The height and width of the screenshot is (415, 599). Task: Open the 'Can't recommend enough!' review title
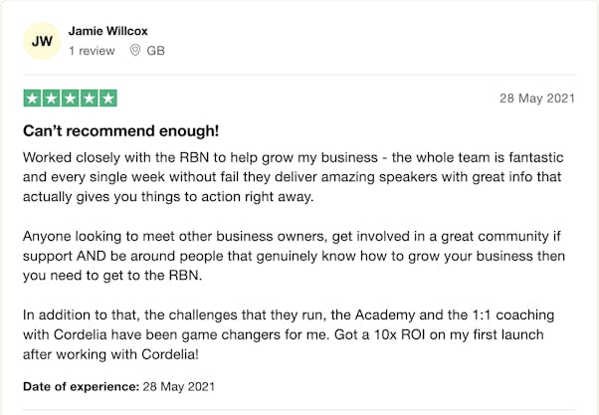point(120,130)
